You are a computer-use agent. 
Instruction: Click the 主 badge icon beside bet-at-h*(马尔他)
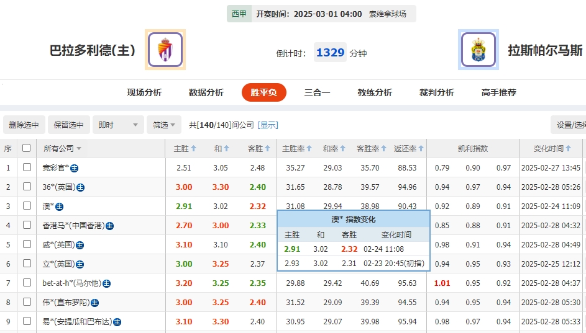[x=106, y=283]
